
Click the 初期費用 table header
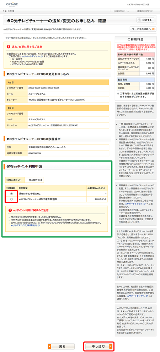click(x=135, y=80)
